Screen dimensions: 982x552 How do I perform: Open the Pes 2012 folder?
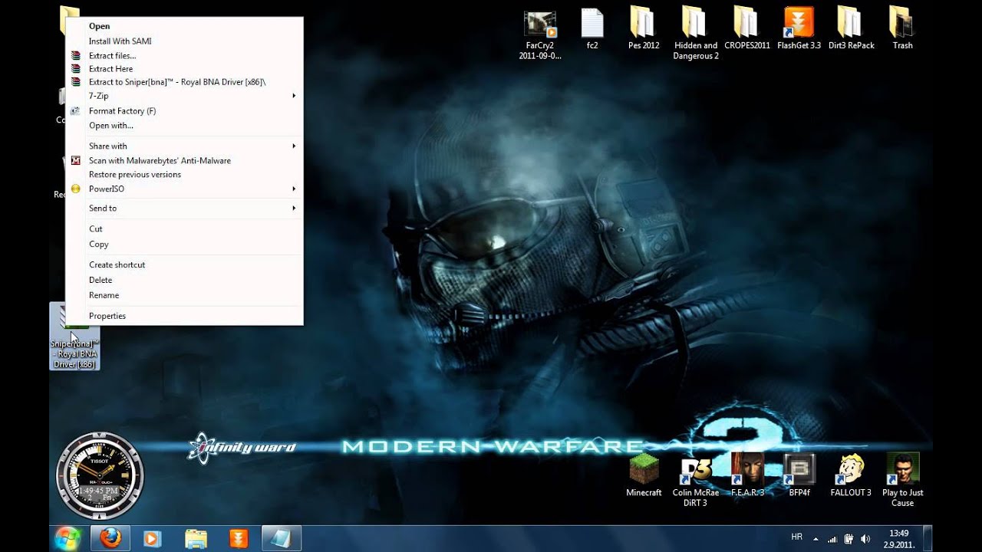point(644,30)
